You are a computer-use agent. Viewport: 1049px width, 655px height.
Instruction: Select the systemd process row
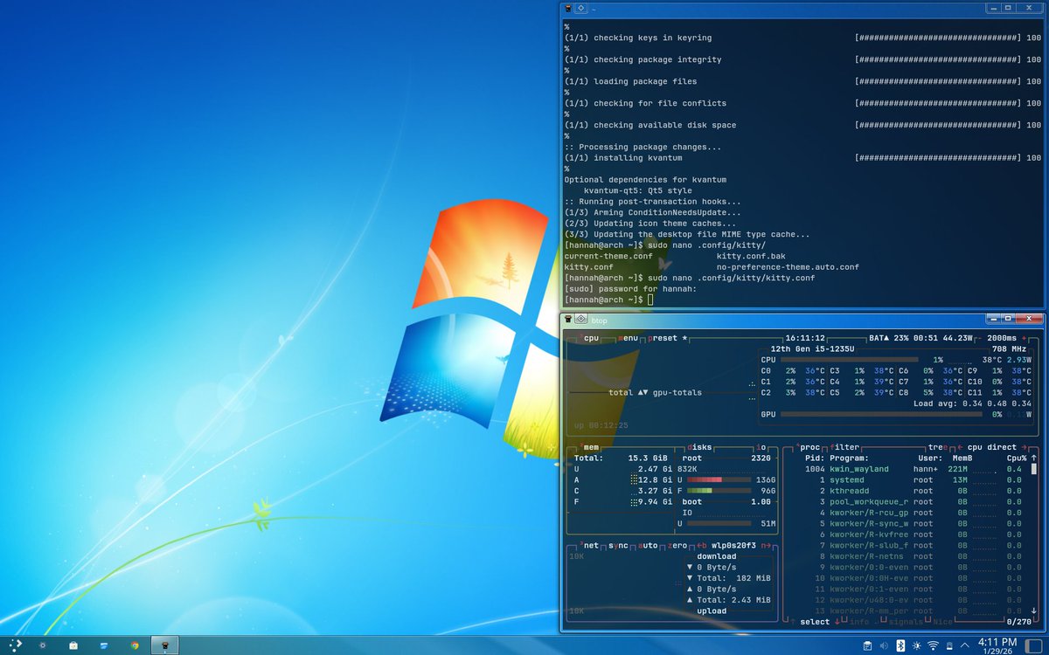point(915,479)
